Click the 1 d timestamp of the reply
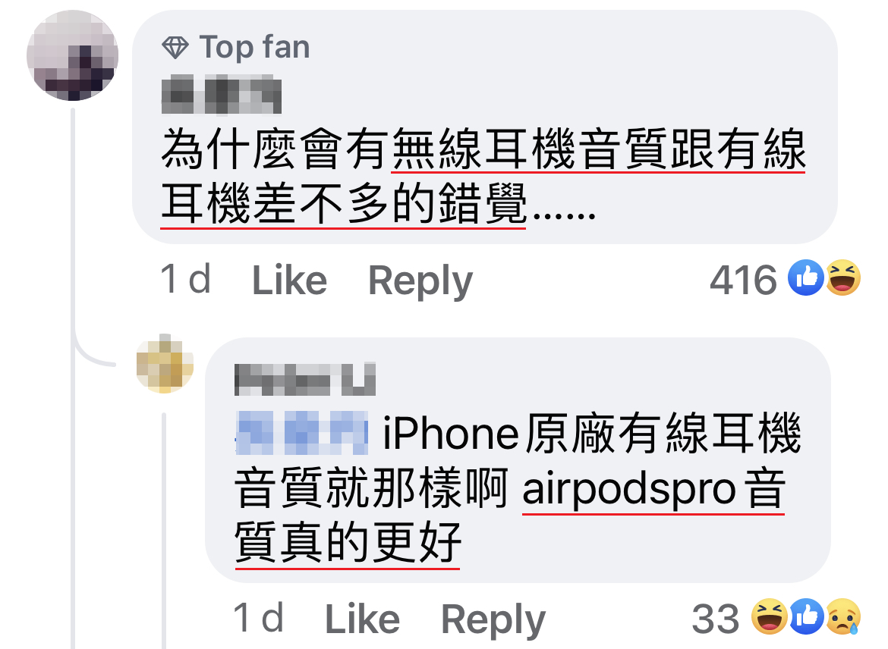Viewport: 888px width, 649px height. pyautogui.click(x=258, y=618)
